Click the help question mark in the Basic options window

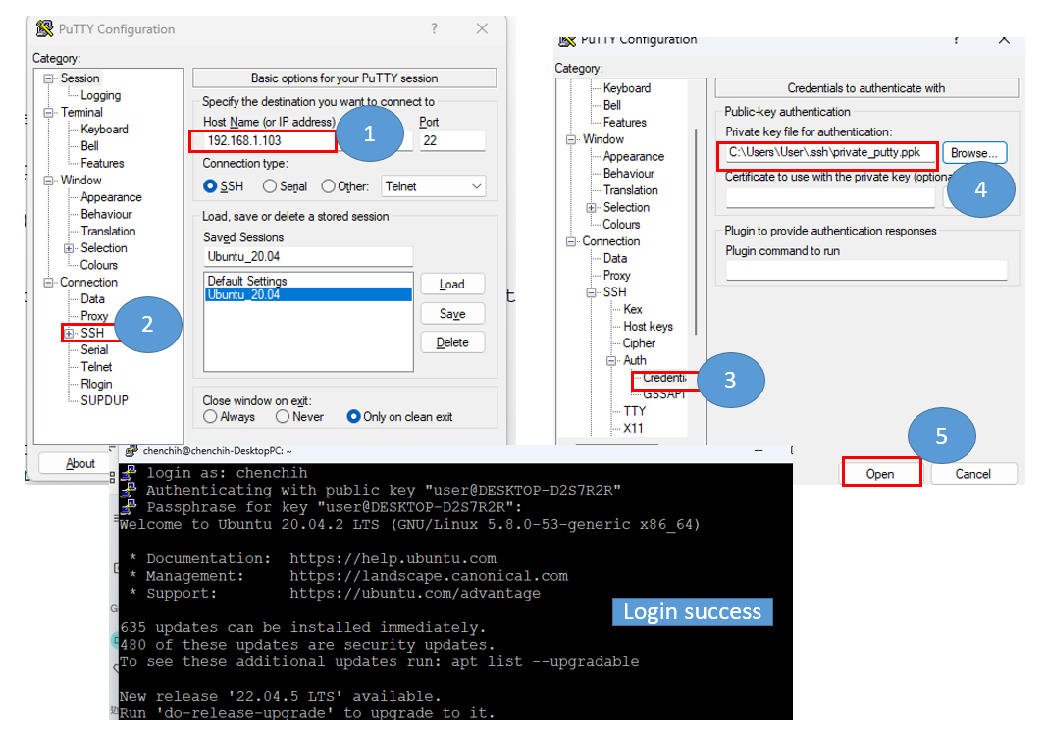(x=434, y=28)
